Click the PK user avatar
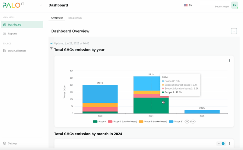Image resolution: width=243 pixels, height=150 pixels. [x=234, y=5]
